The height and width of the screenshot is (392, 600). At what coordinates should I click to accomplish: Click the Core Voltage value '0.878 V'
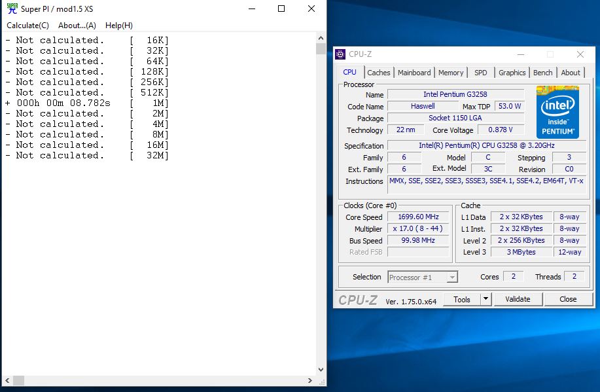click(501, 130)
